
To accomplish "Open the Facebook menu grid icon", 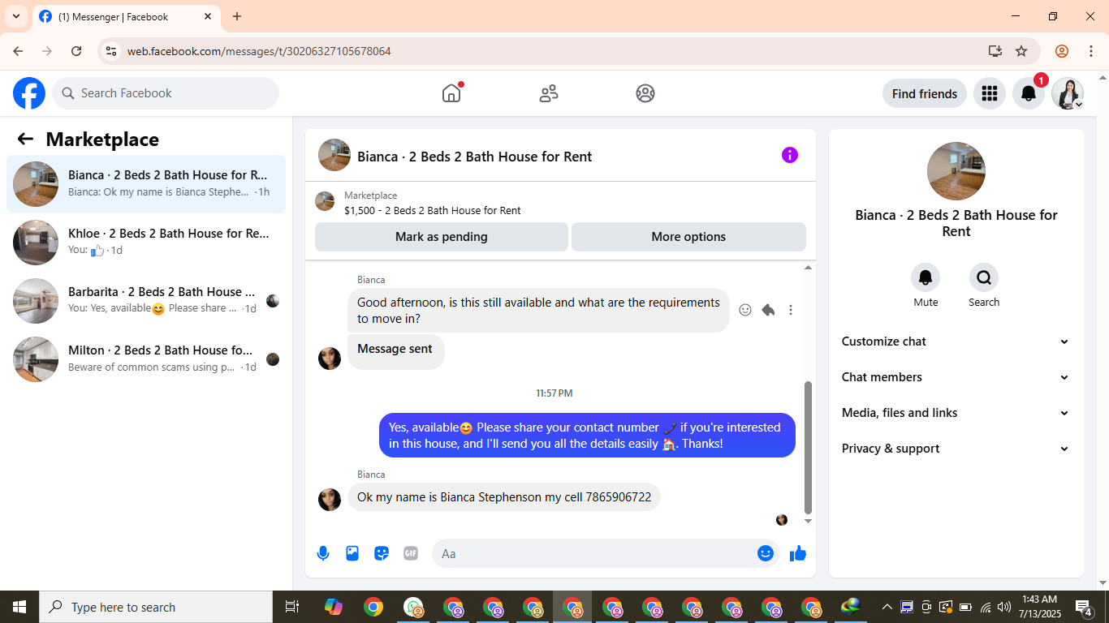I will (x=989, y=93).
